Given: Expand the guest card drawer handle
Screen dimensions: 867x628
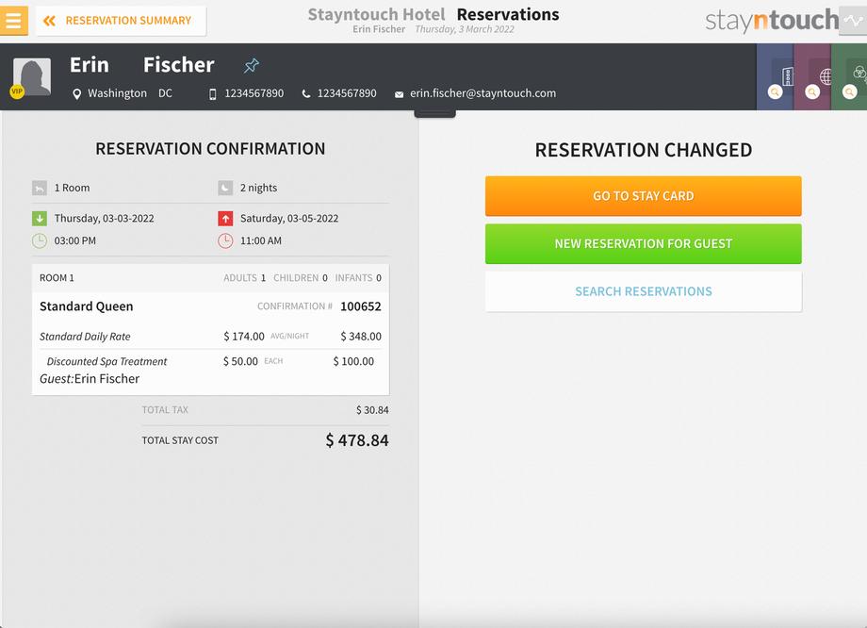Looking at the screenshot, I should click(x=434, y=113).
